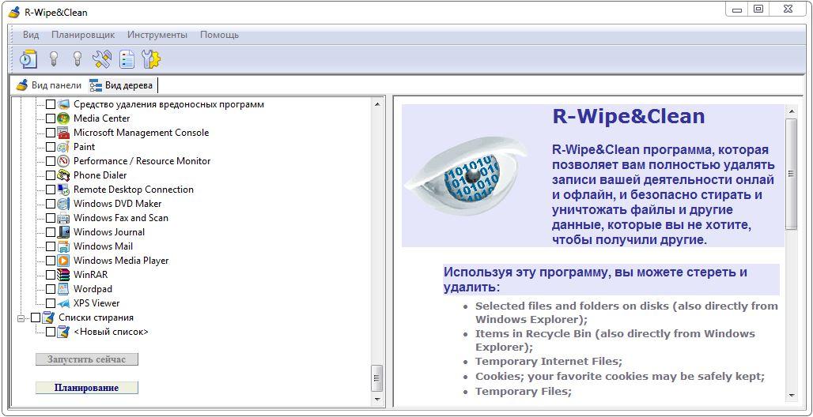Click the Списки стирания list icon

pos(48,317)
